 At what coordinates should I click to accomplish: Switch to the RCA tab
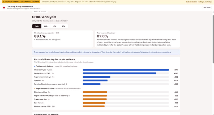pyautogui.click(x=63, y=26)
